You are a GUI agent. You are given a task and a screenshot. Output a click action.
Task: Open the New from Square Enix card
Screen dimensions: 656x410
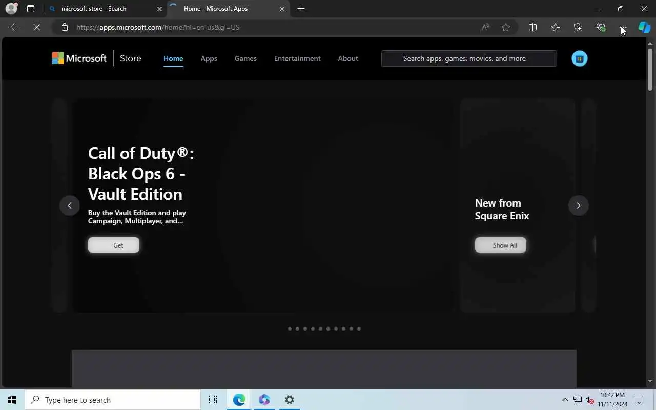pyautogui.click(x=518, y=206)
